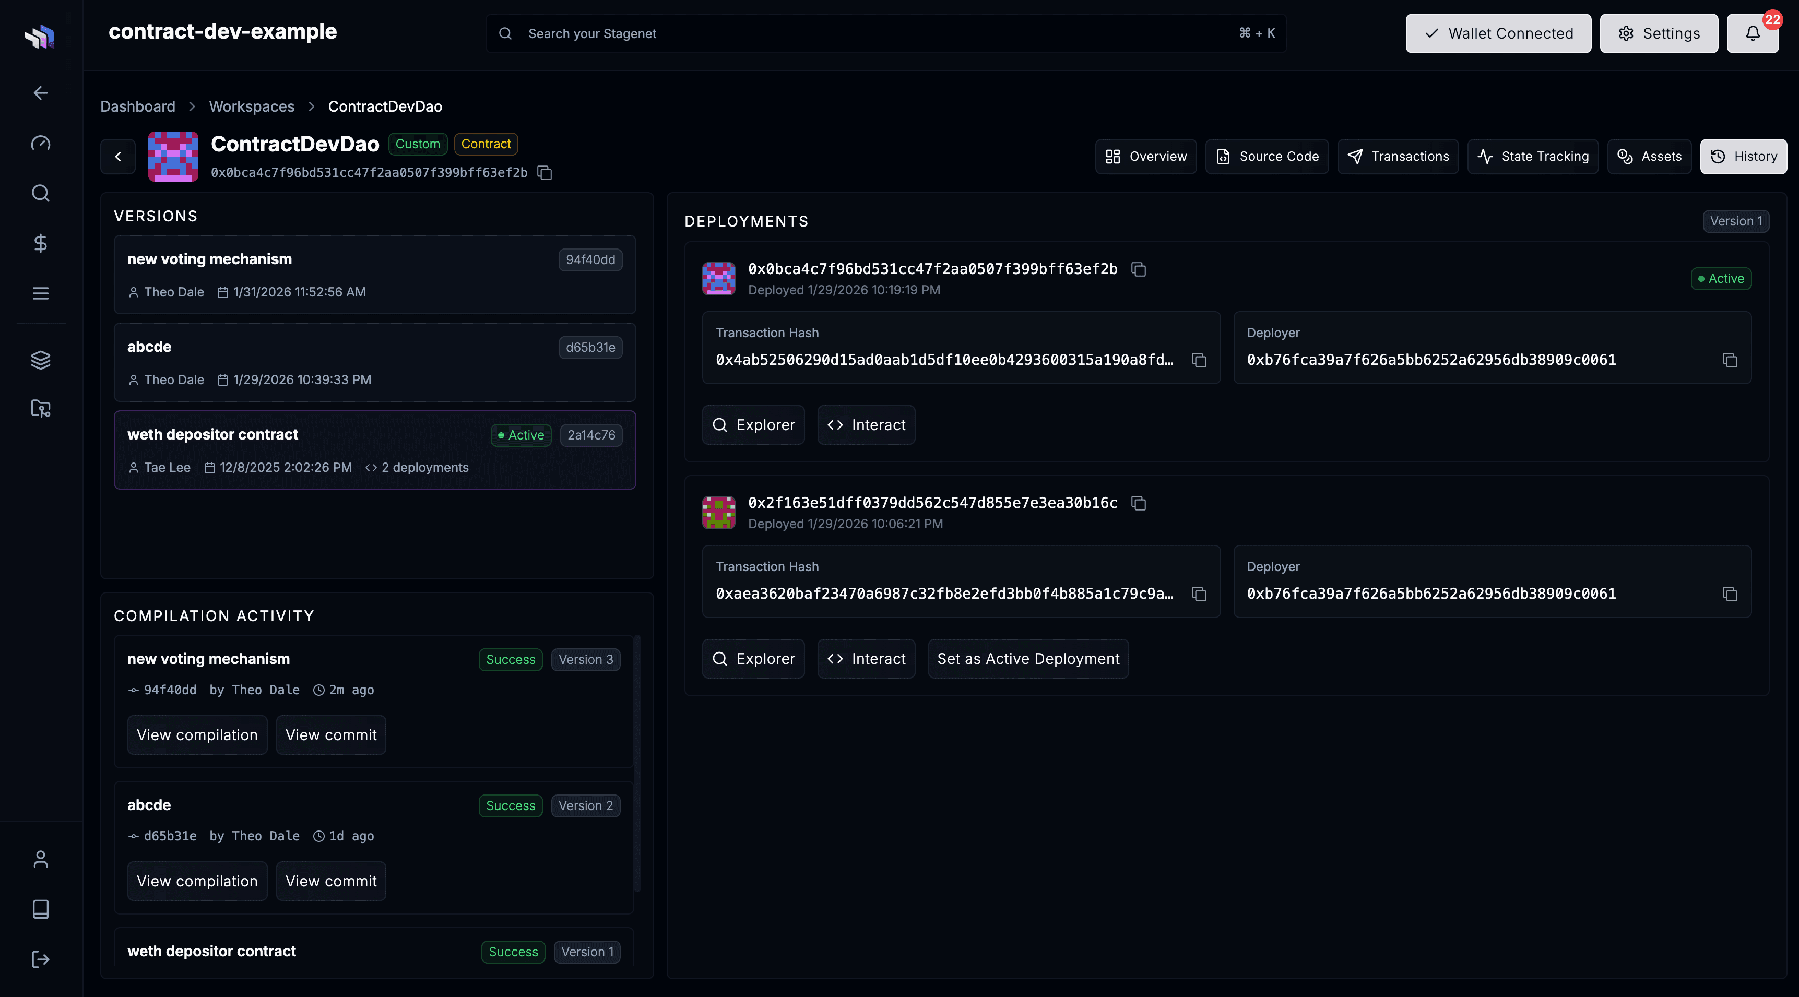1799x997 pixels.
Task: Toggle the Active status badge on weth depositor contract
Action: (520, 435)
